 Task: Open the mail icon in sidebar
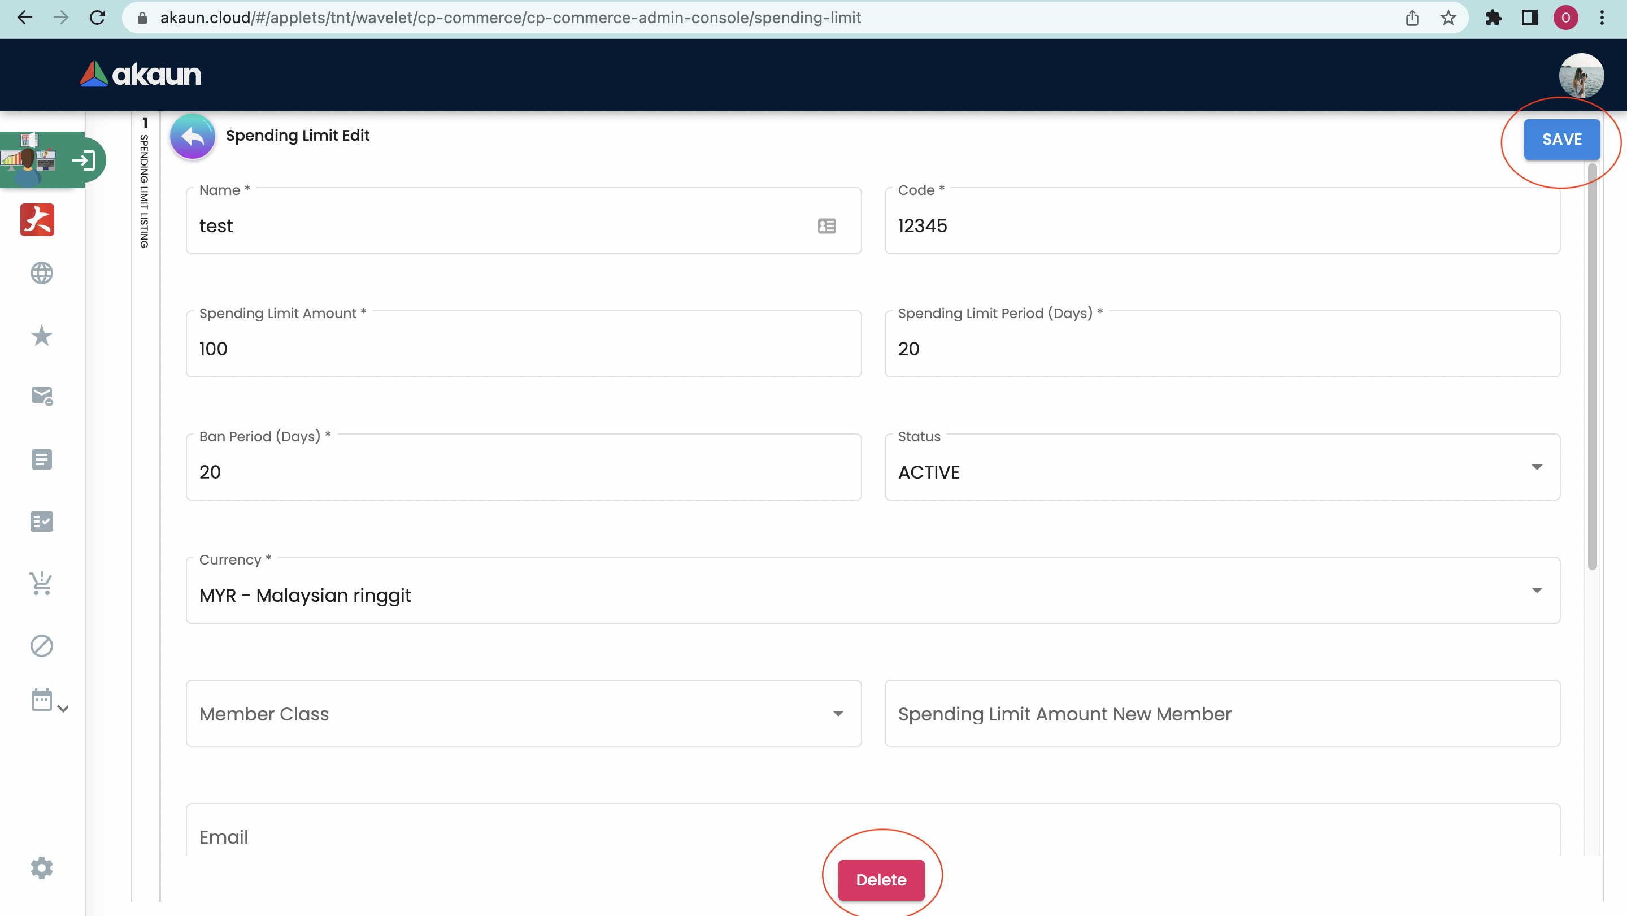(42, 396)
